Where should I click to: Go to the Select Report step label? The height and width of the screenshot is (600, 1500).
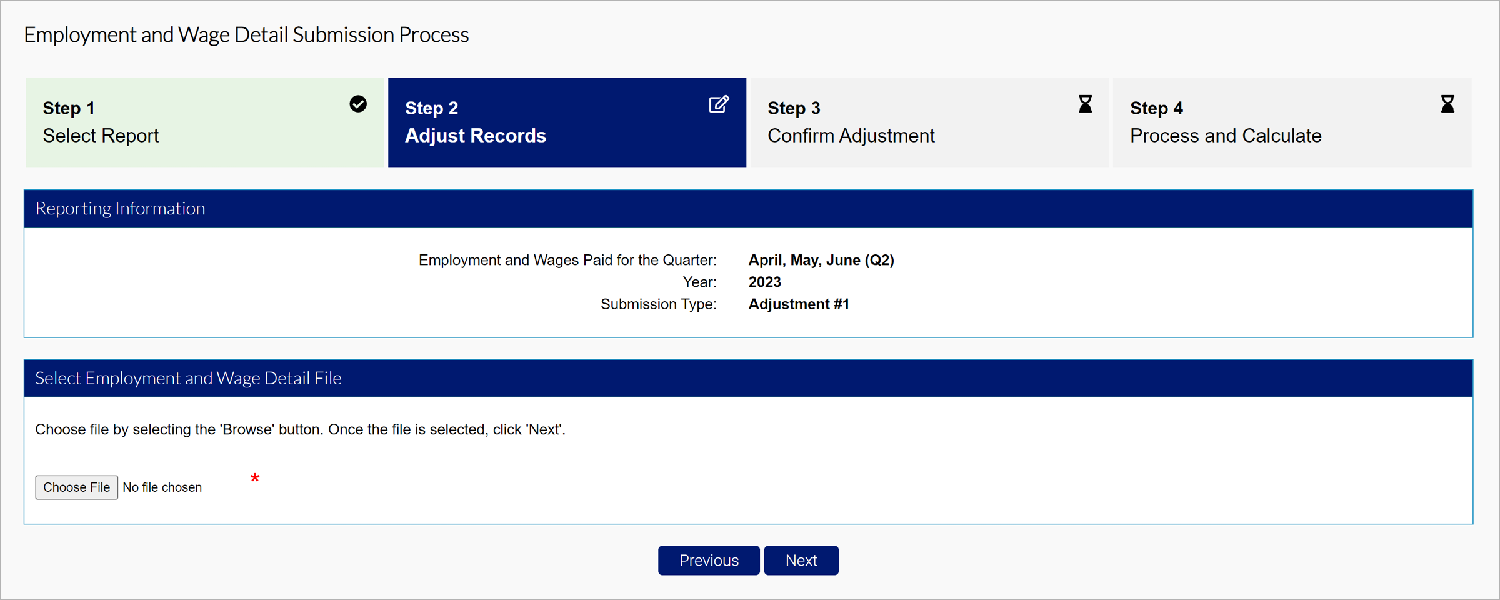pos(101,136)
